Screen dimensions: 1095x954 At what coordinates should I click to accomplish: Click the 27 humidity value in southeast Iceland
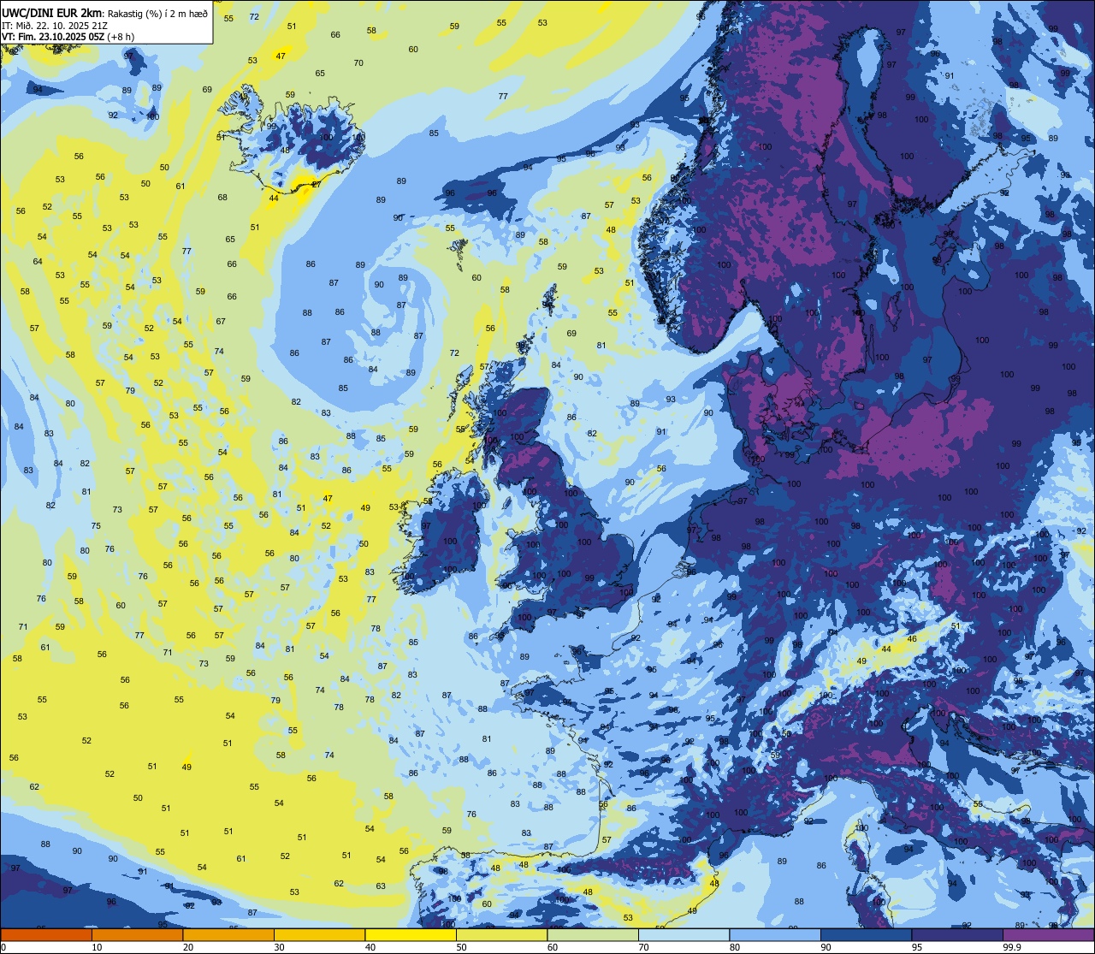tap(317, 185)
